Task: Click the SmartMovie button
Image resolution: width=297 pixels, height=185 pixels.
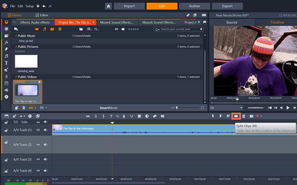Action: pos(108,108)
